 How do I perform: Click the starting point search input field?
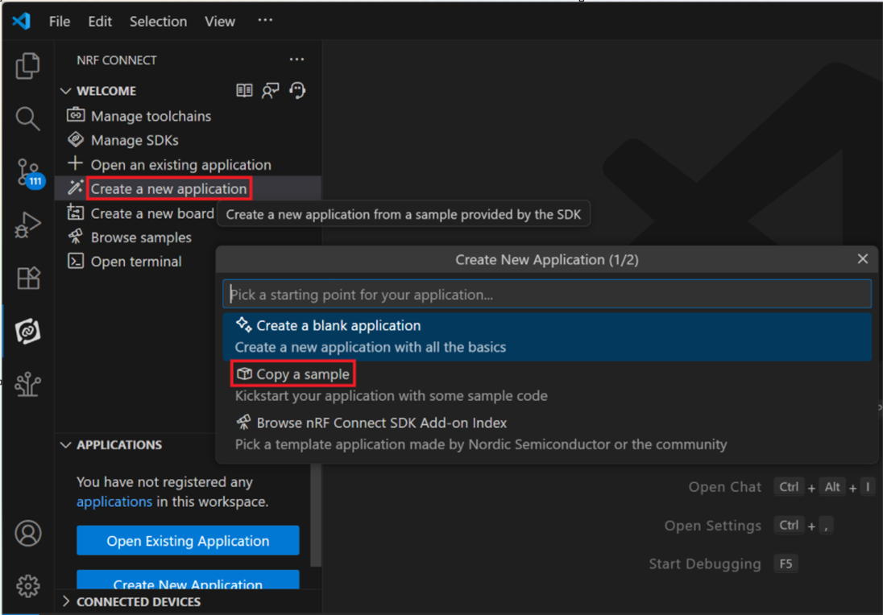546,295
